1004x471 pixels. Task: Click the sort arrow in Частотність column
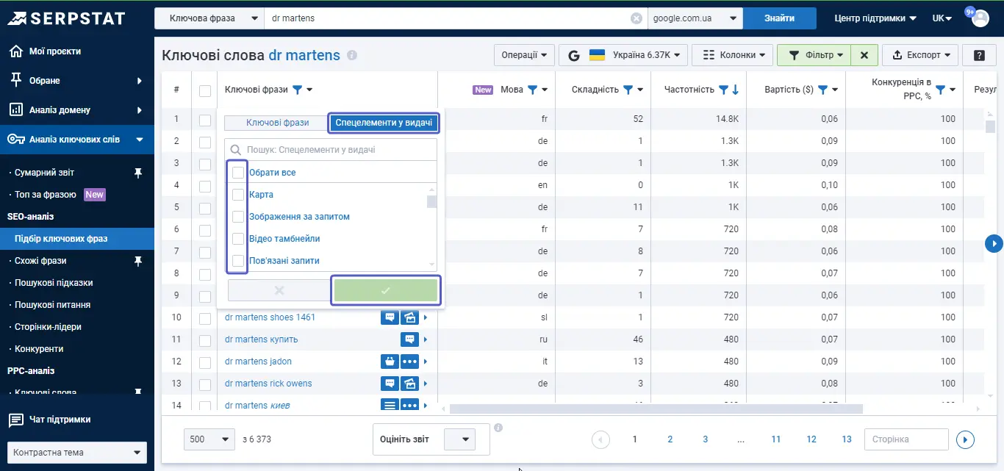tap(735, 90)
